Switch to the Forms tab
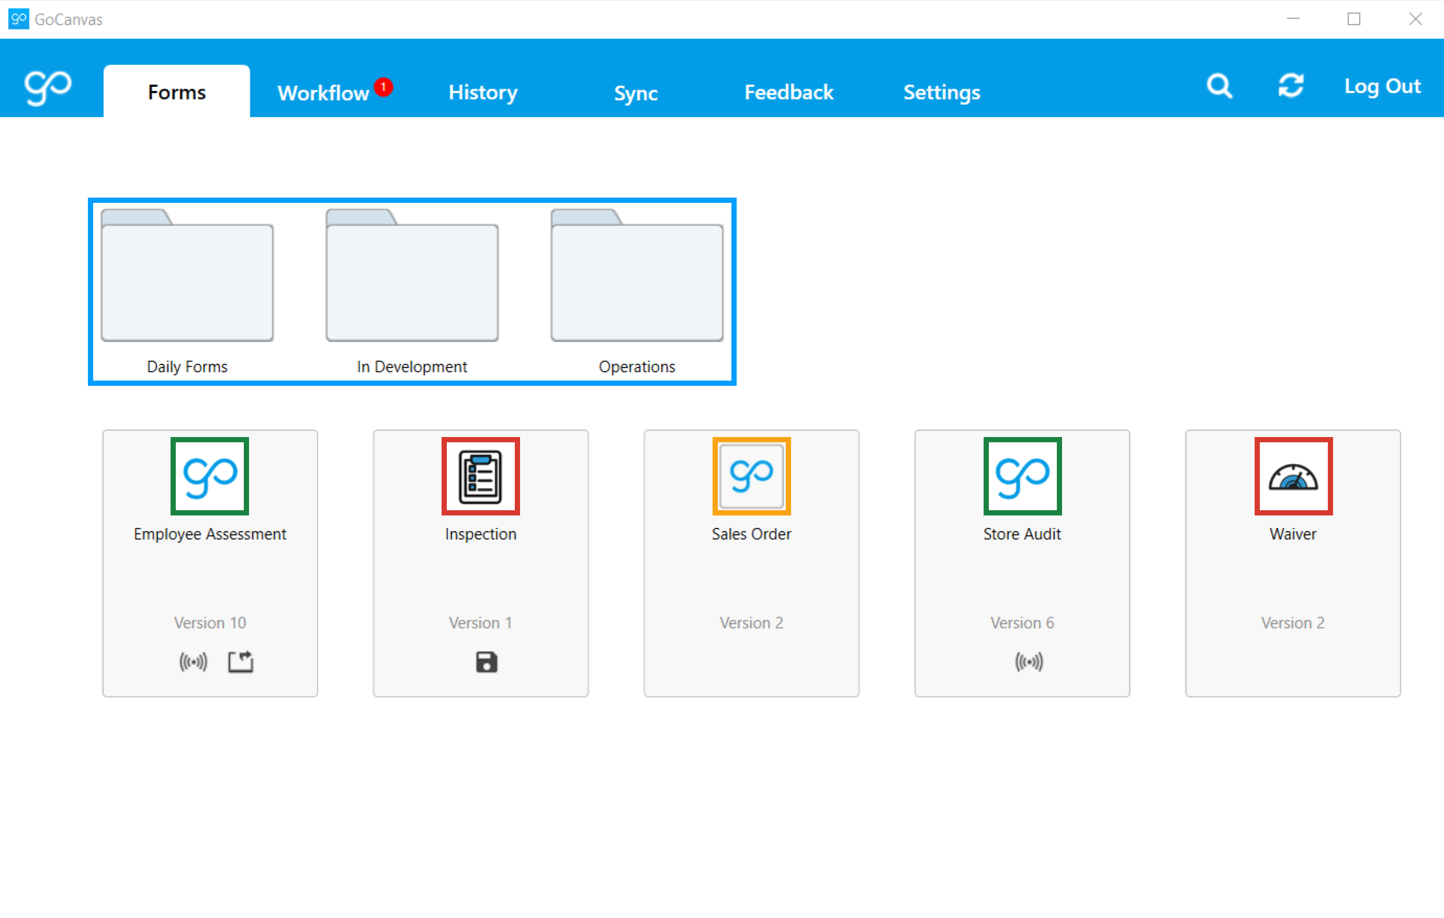The image size is (1444, 918). [177, 91]
